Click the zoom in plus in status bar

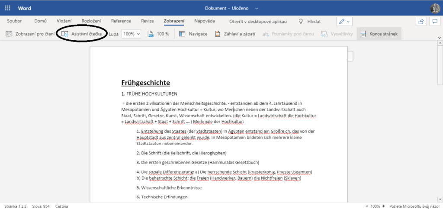(x=383, y=206)
